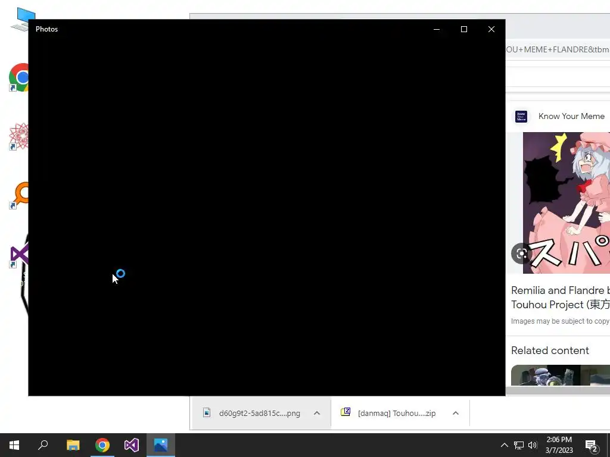Click the Know Your Meme site favicon
The height and width of the screenshot is (457, 610).
tap(521, 116)
